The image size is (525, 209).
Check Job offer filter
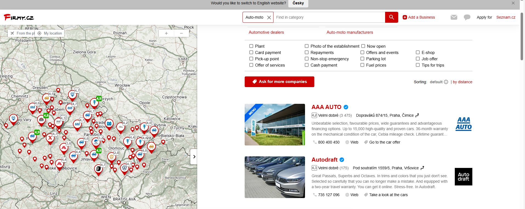click(418, 59)
